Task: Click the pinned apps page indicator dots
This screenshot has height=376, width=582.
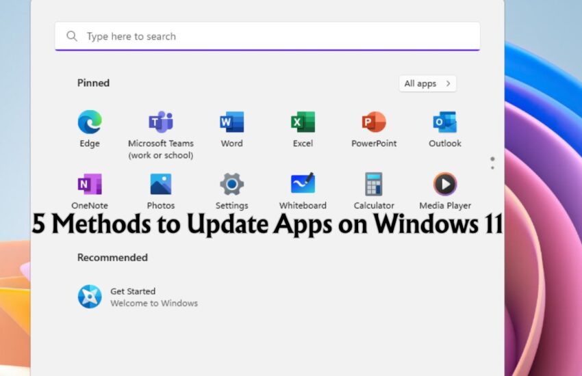Action: tap(492, 163)
